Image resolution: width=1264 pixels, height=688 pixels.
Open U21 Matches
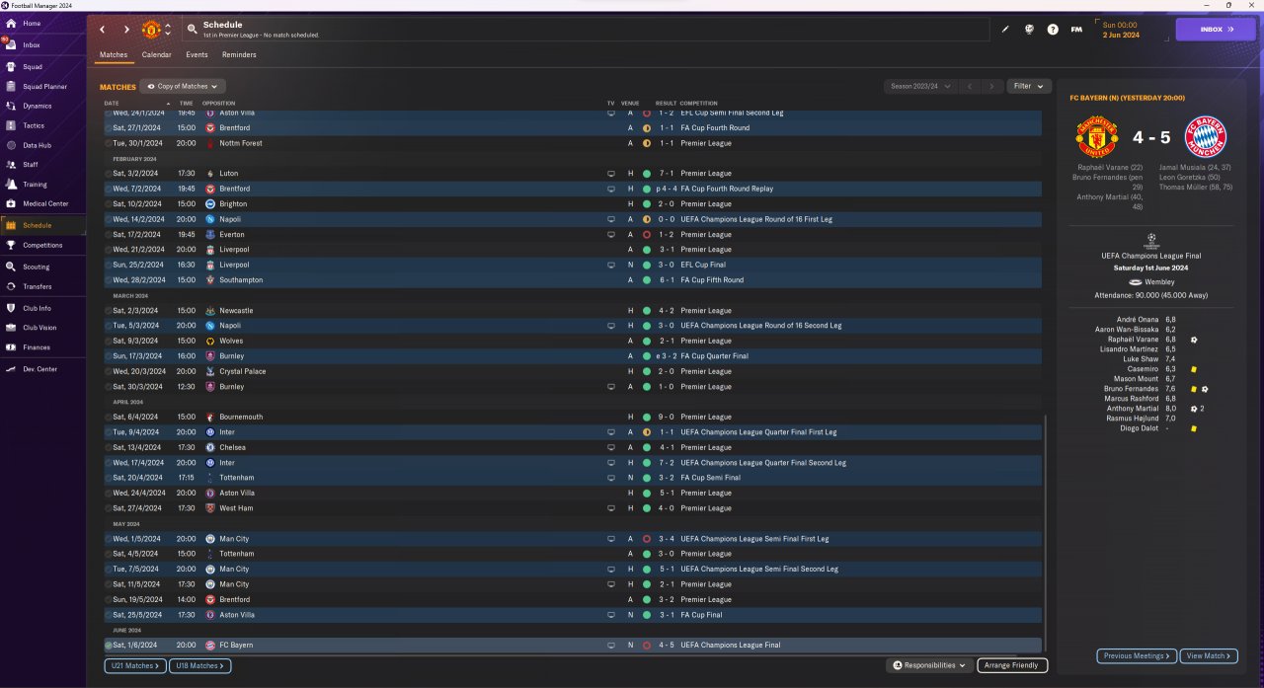click(135, 666)
